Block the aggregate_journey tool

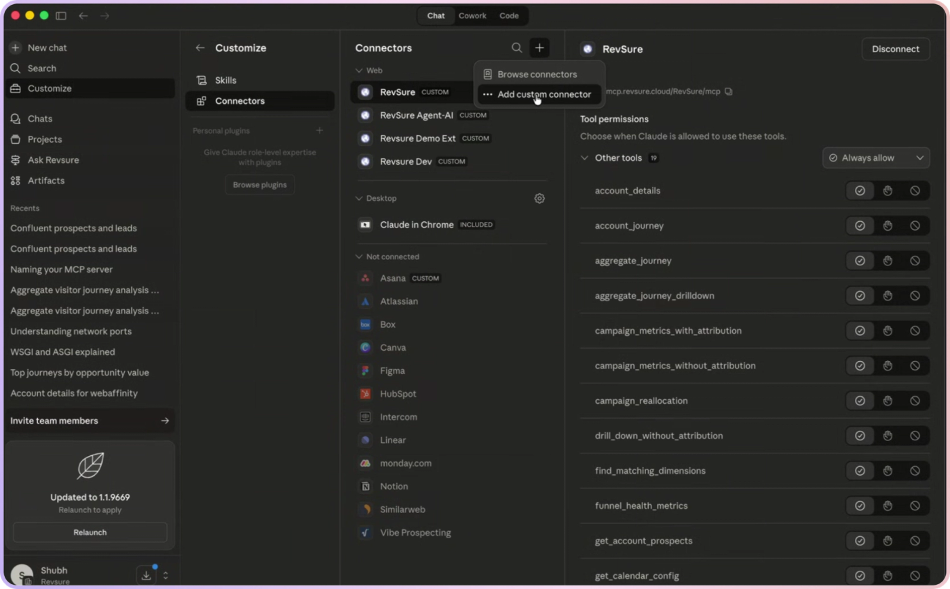(x=915, y=261)
